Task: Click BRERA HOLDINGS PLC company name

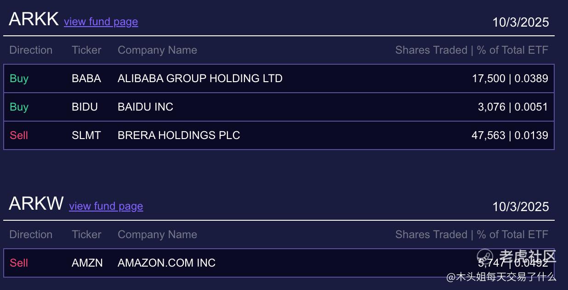Action: [x=179, y=135]
